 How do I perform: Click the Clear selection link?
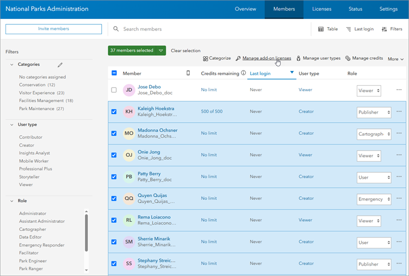click(x=185, y=51)
